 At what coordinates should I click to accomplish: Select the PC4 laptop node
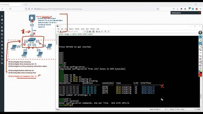(x=49, y=46)
